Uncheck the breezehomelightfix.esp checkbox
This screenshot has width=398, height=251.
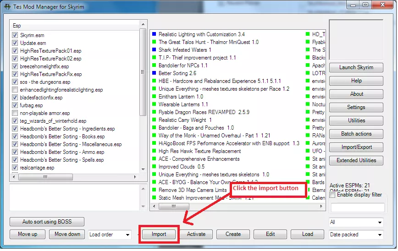[x=15, y=66]
